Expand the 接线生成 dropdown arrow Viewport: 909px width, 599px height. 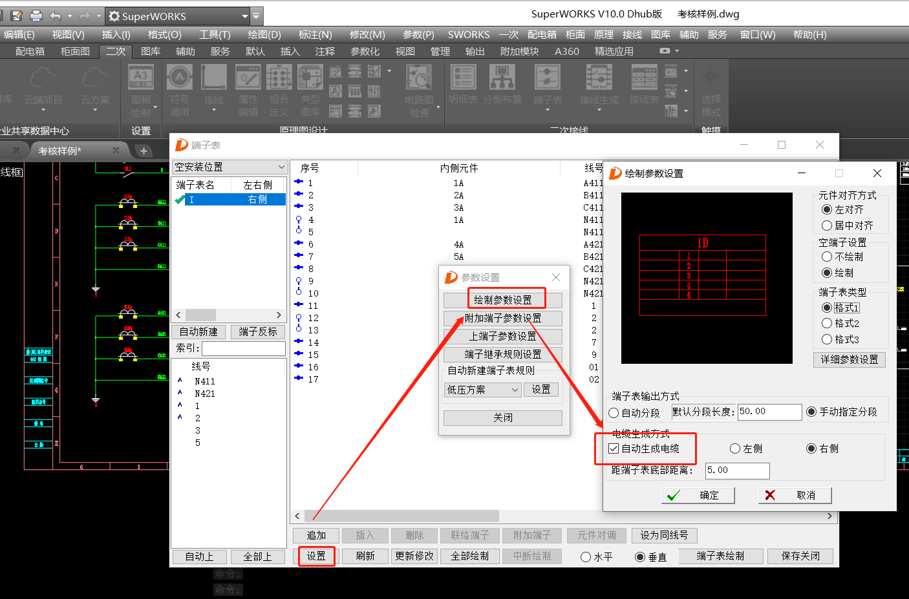pyautogui.click(x=599, y=110)
